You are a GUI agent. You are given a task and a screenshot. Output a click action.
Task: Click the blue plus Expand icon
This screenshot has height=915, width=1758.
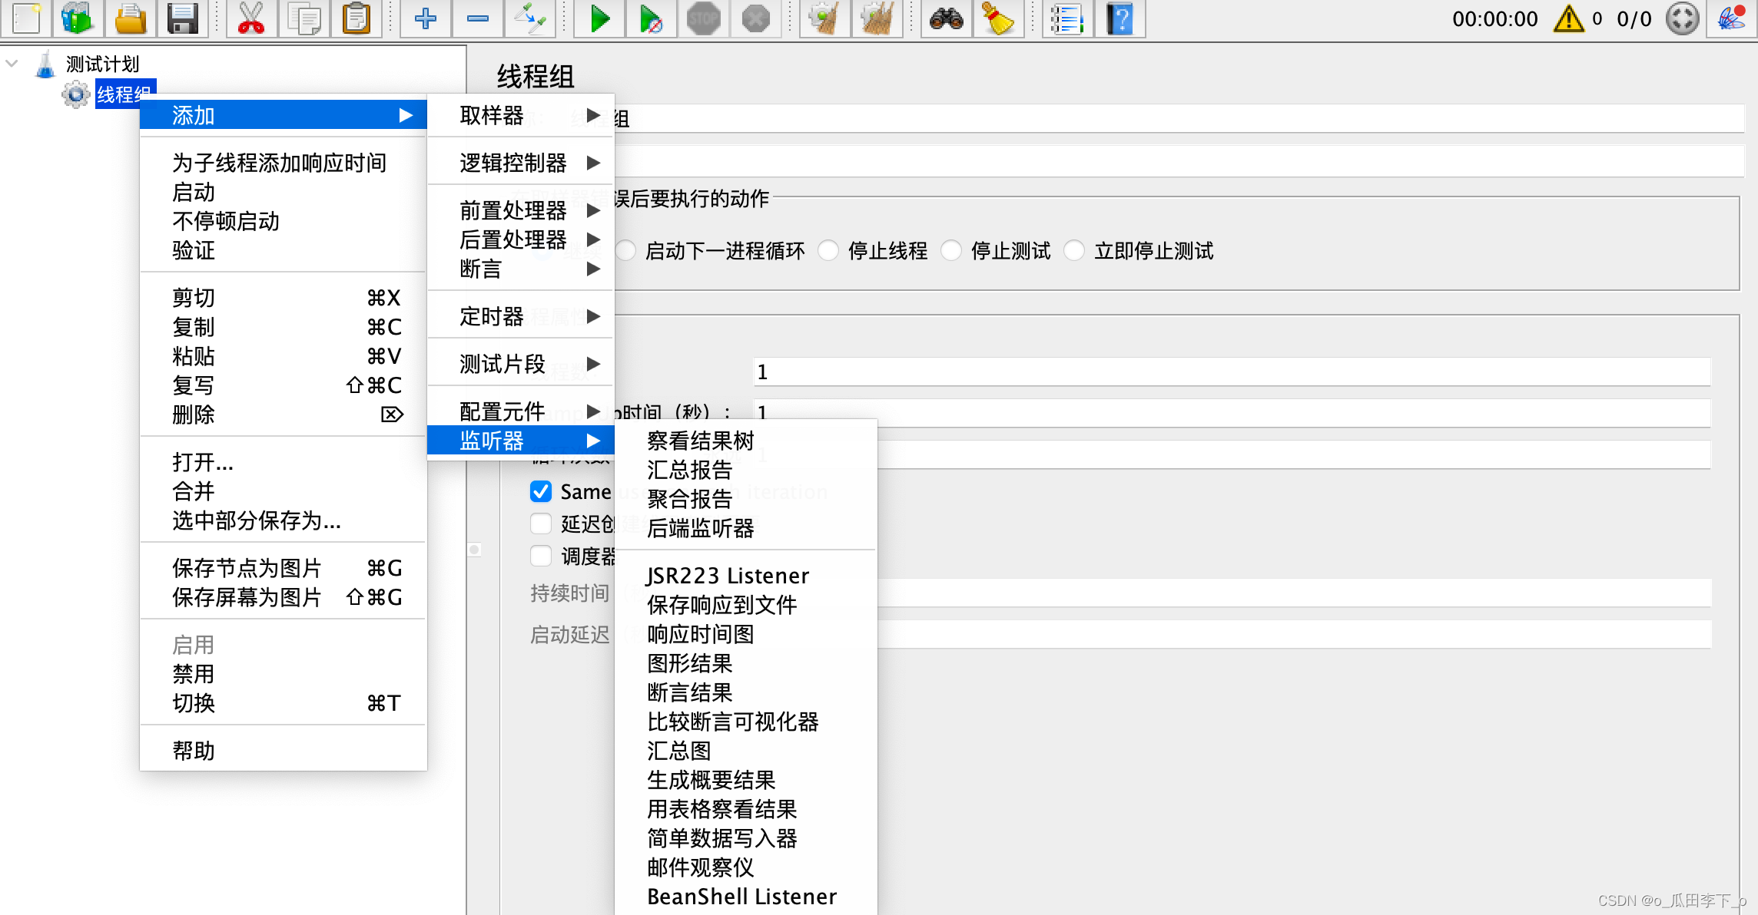point(425,18)
